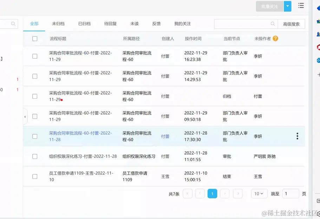Click the 所属路径 column header

pyautogui.click(x=131, y=39)
